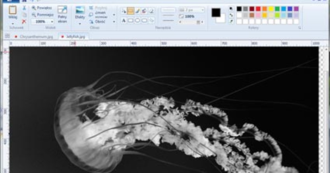This screenshot has width=330, height=173.
Task: Choose the top line style preview
Action: point(168,10)
